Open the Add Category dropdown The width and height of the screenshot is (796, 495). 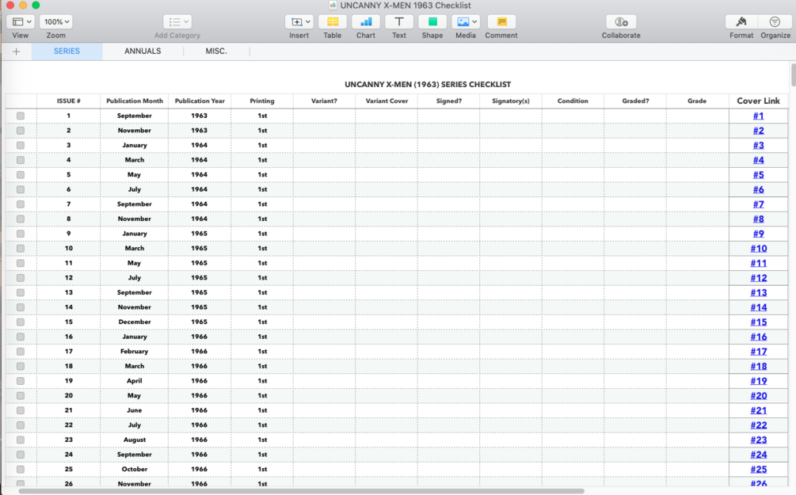coord(177,22)
